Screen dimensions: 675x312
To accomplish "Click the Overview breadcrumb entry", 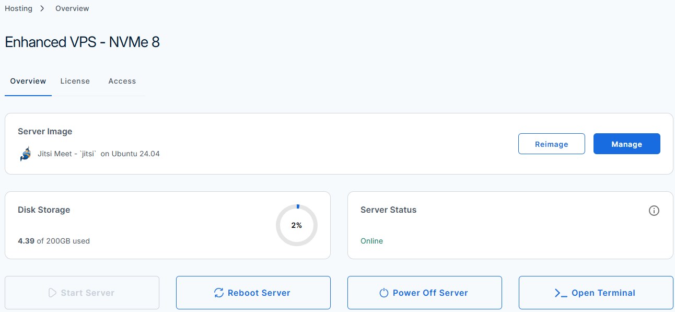I will [72, 8].
